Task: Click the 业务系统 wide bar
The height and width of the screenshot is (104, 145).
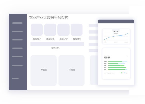Action: click(57, 44)
